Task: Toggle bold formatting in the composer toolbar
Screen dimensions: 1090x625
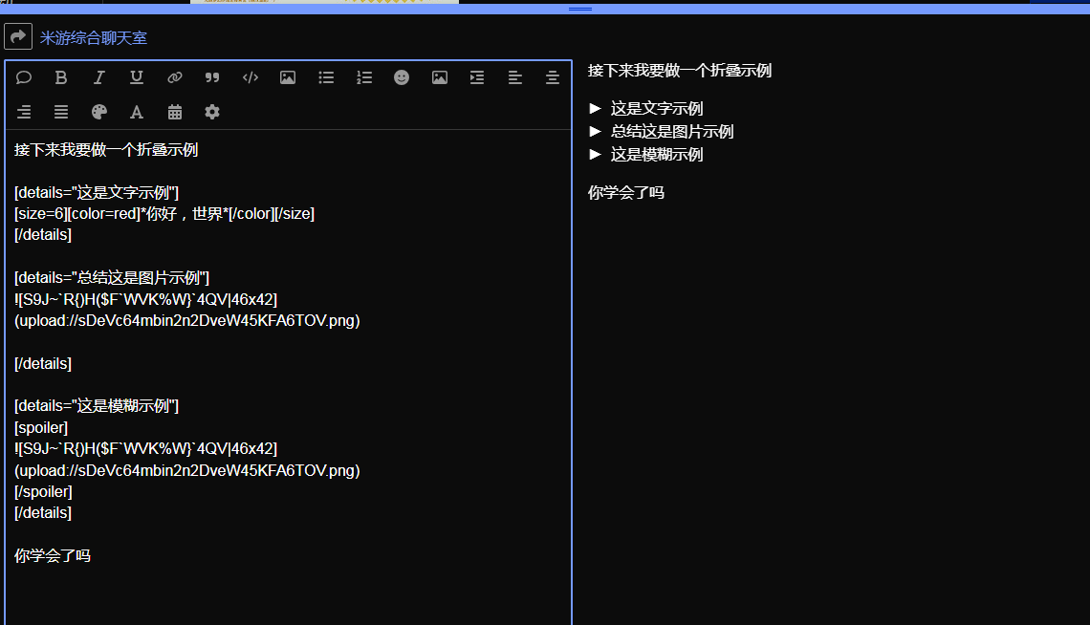Action: tap(61, 77)
